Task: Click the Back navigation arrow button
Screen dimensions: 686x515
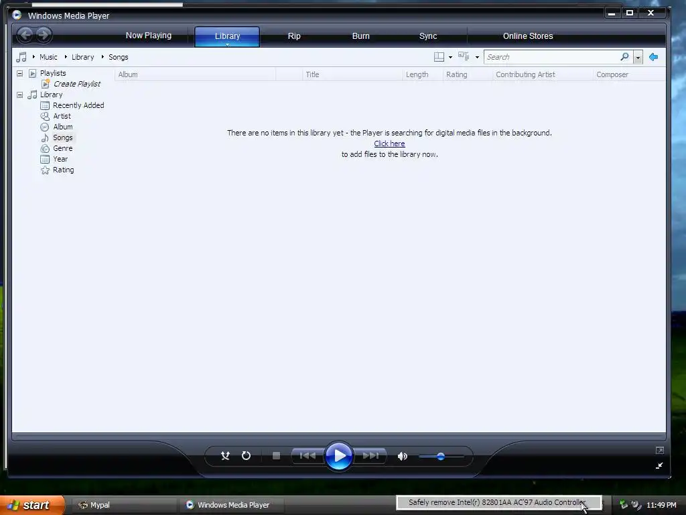Action: tap(25, 35)
